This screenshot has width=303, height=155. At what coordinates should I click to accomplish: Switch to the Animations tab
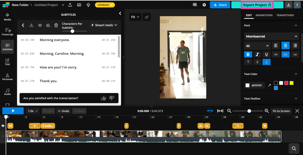264,15
